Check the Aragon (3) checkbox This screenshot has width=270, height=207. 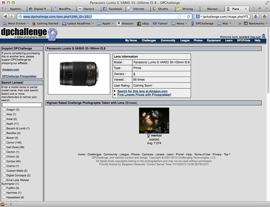(x=4, y=110)
